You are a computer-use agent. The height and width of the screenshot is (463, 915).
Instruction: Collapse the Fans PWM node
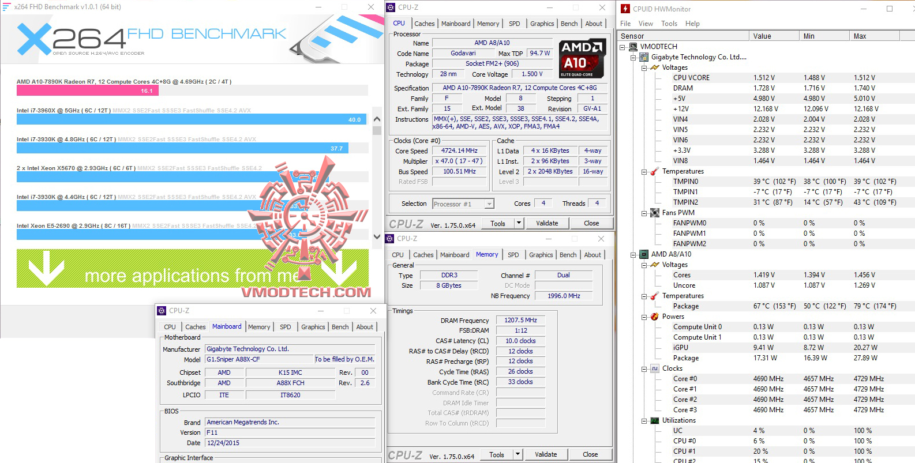tap(644, 213)
